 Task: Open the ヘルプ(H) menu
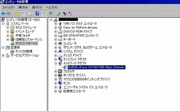pyautogui.click(x=51, y=8)
